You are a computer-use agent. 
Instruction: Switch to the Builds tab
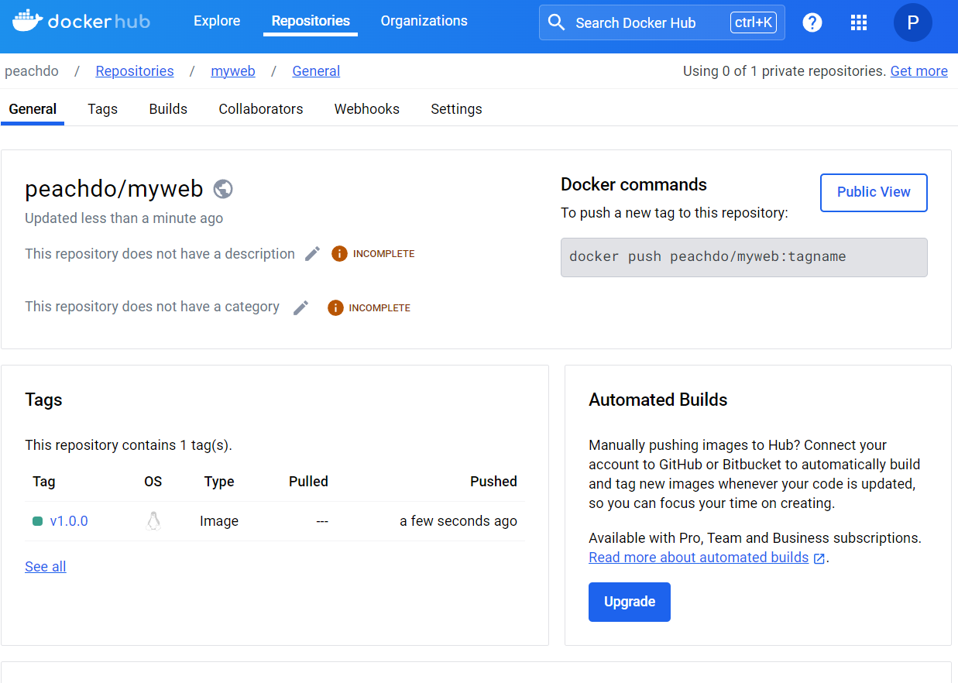click(x=168, y=109)
